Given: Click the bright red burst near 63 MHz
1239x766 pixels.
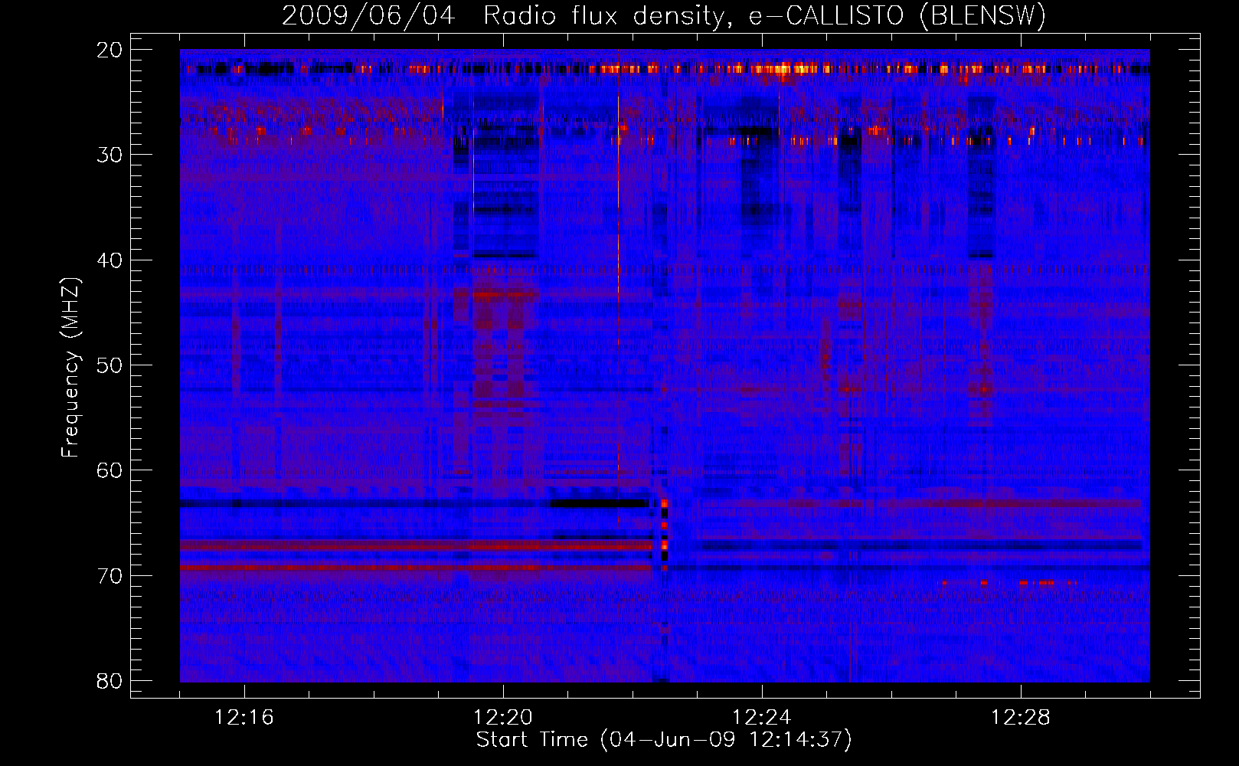Looking at the screenshot, I should 664,504.
